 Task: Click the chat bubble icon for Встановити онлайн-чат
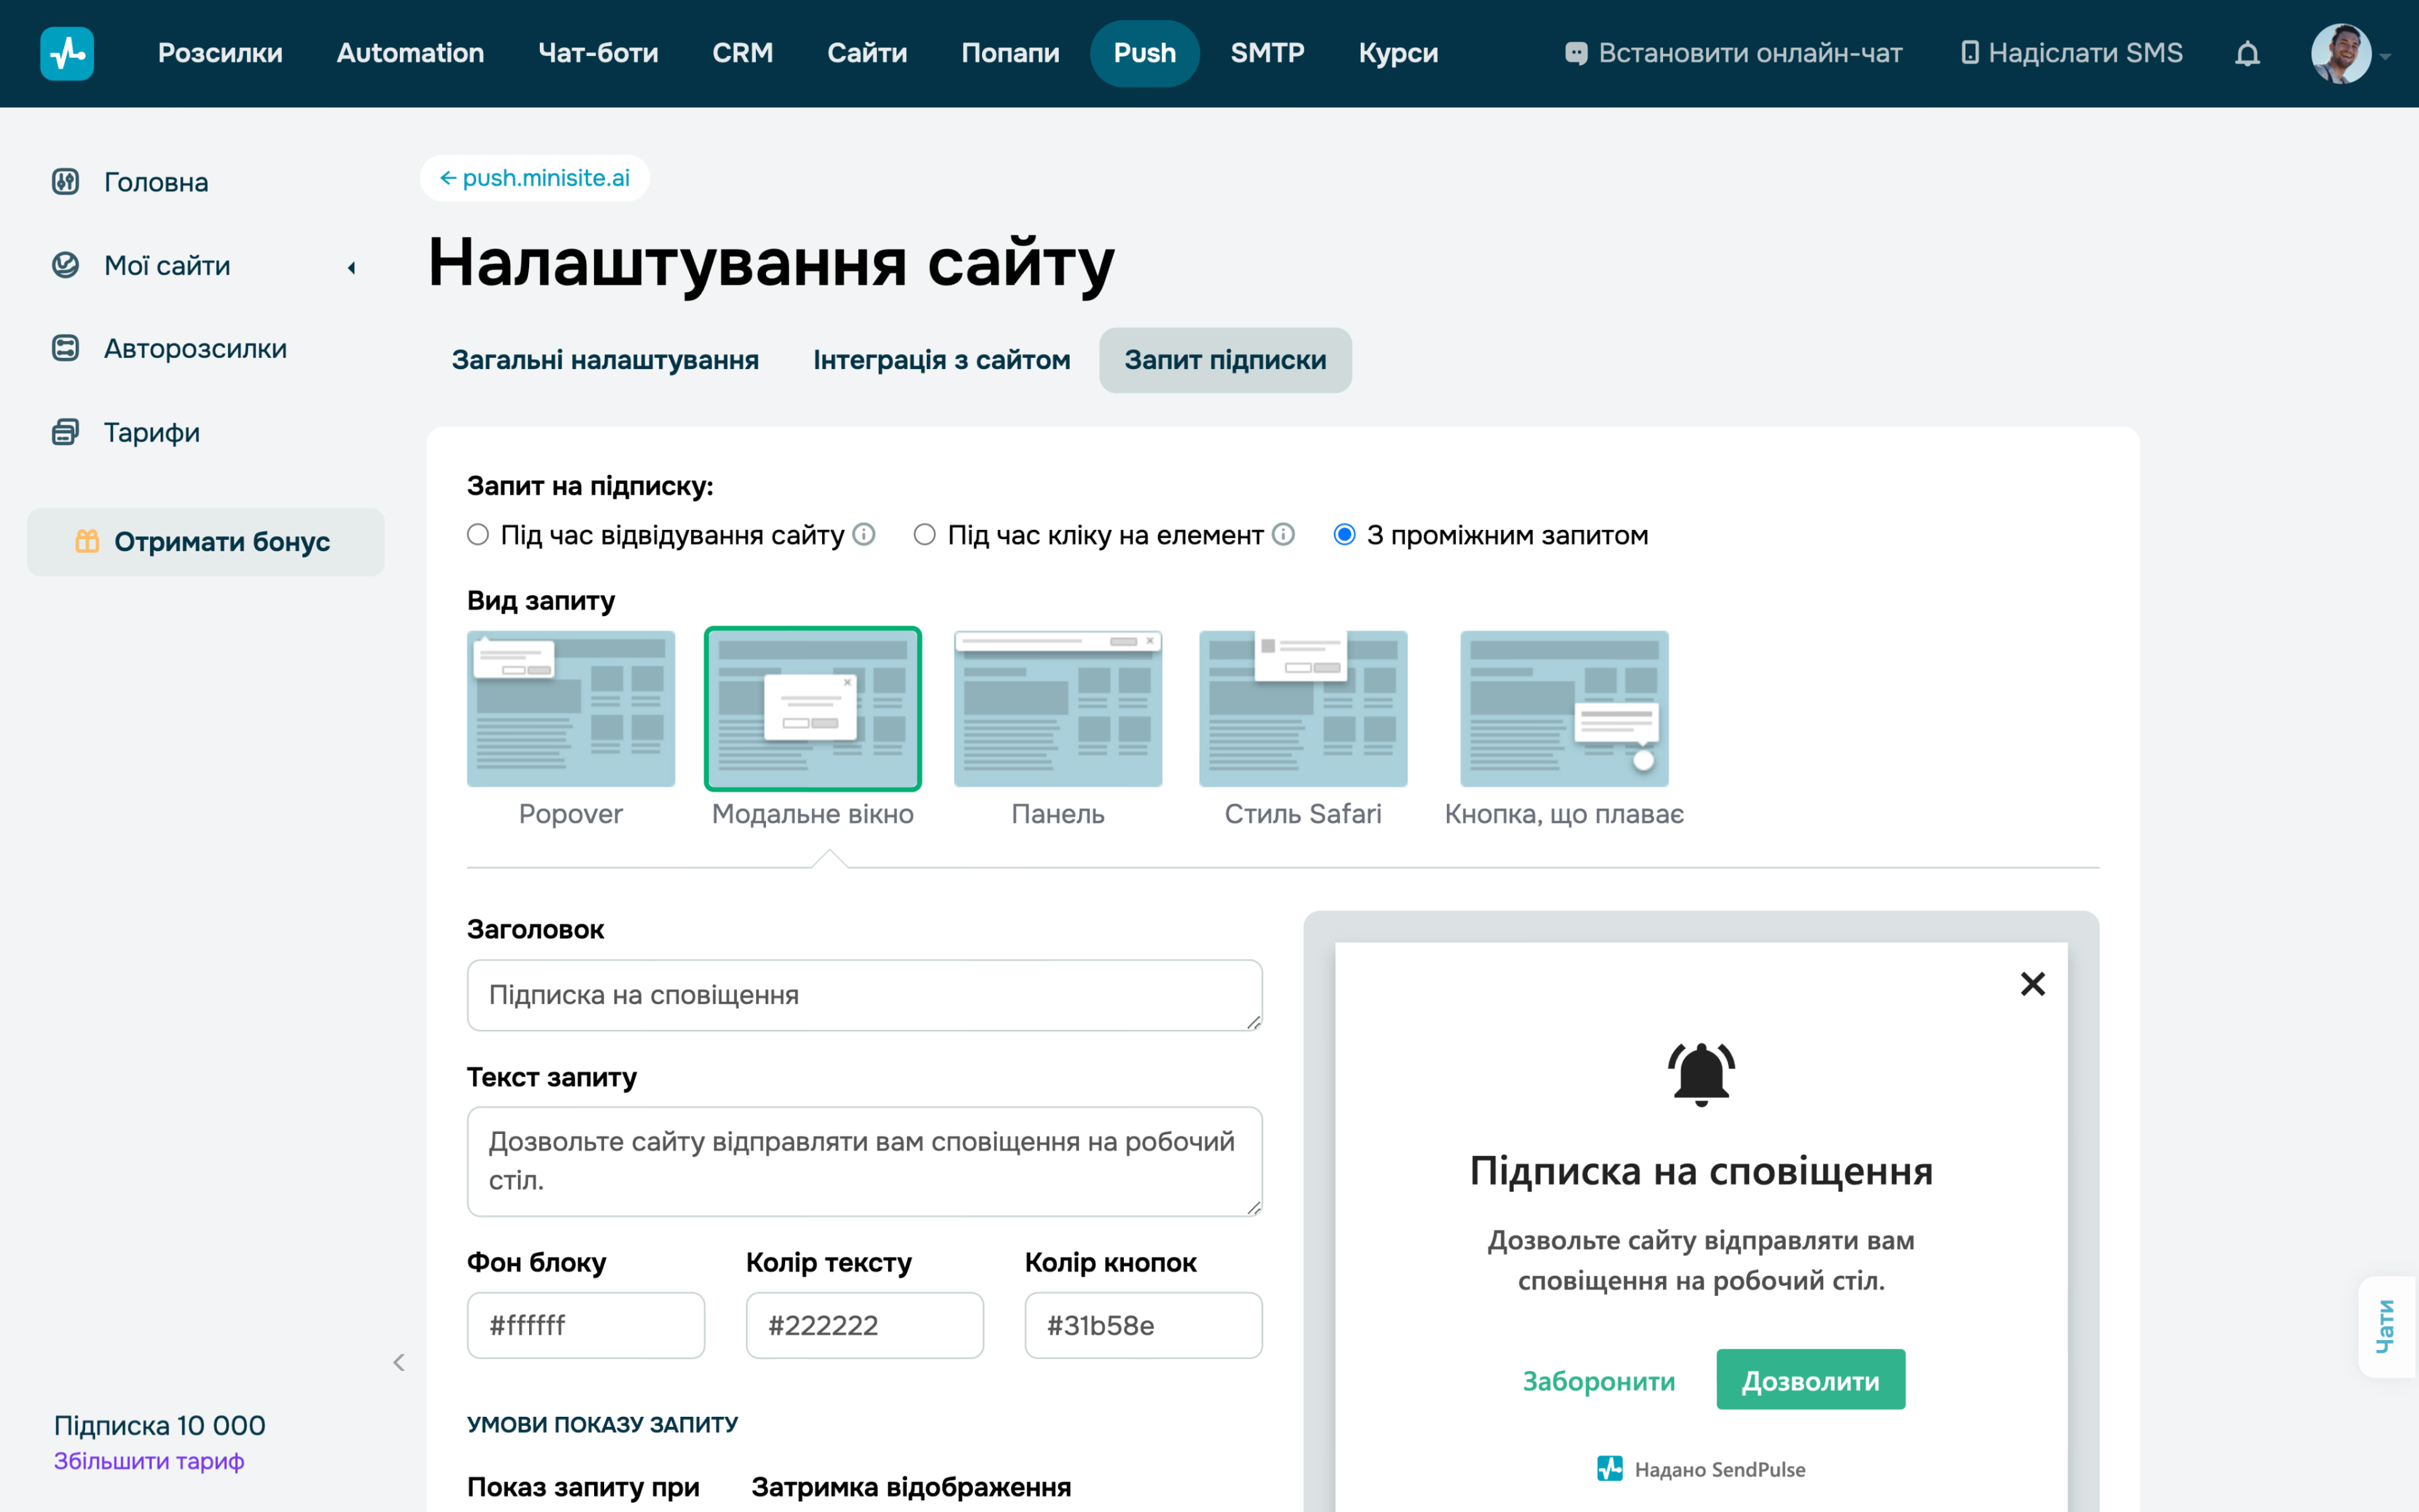(x=1575, y=53)
